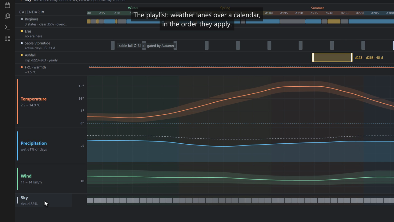Select the Sable Stormtide lane

(x=51, y=46)
